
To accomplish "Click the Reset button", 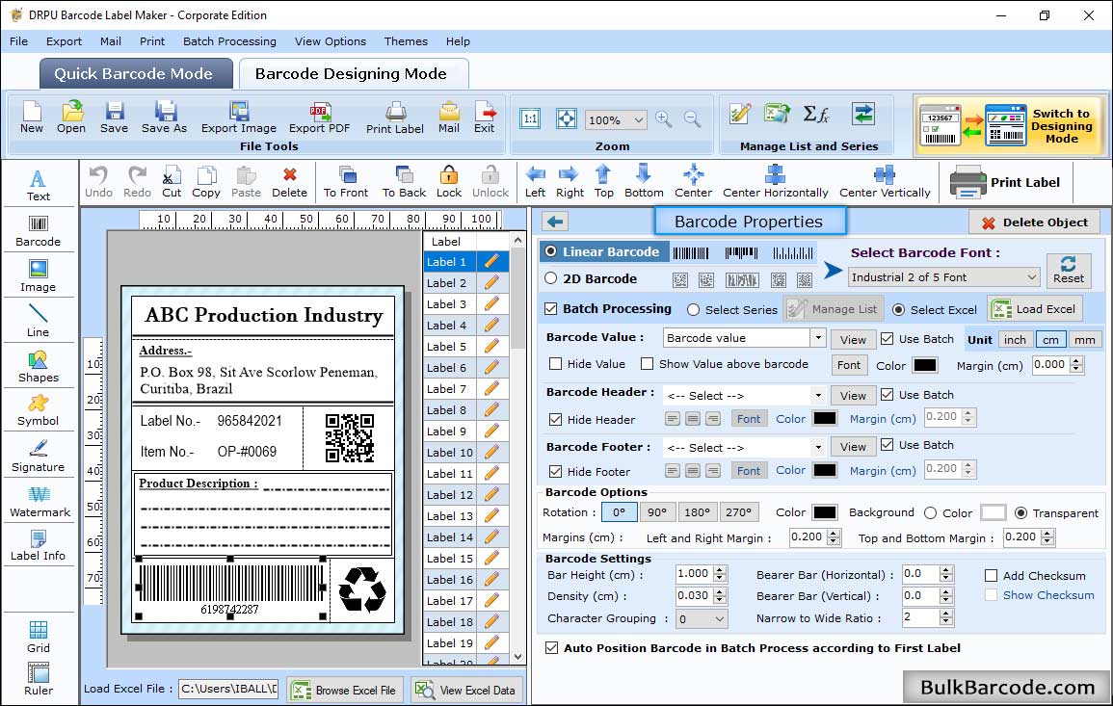I will click(1069, 271).
